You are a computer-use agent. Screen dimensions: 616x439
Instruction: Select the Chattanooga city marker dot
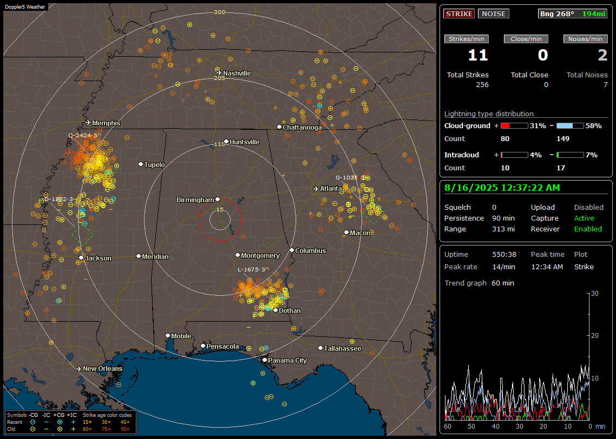click(x=279, y=127)
